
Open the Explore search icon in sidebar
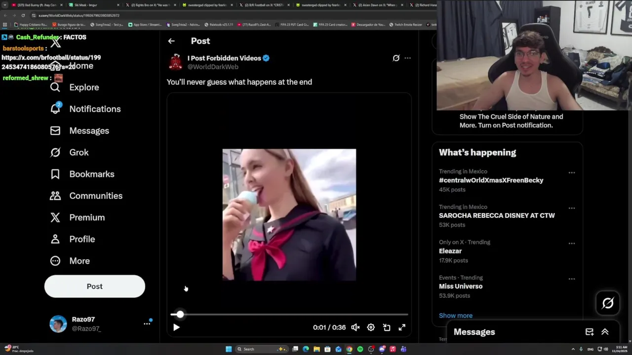coord(55,87)
